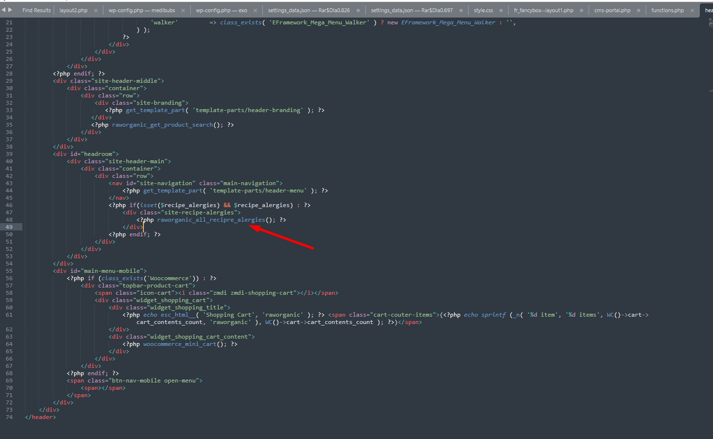Open settings_data.json — Rar$DIa0.697 tab
713x439 pixels.
[412, 10]
